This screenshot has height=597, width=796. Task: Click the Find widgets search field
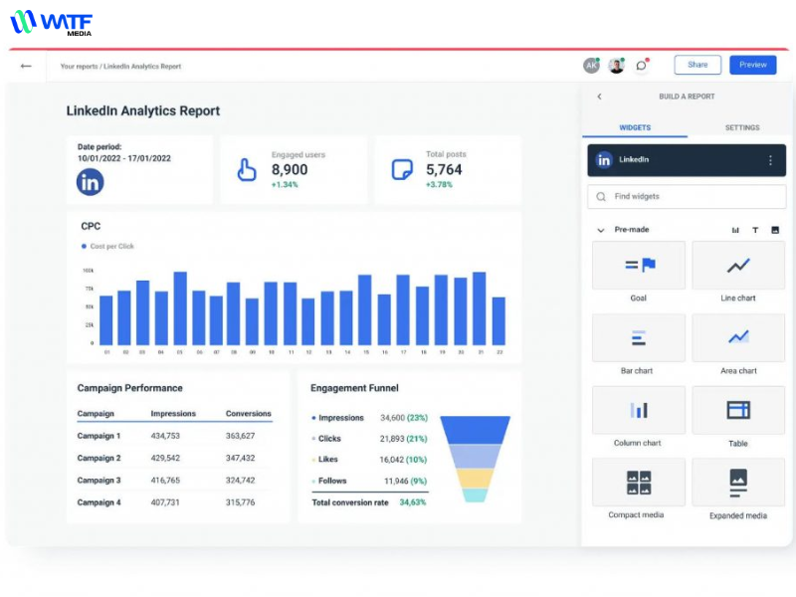tap(687, 196)
